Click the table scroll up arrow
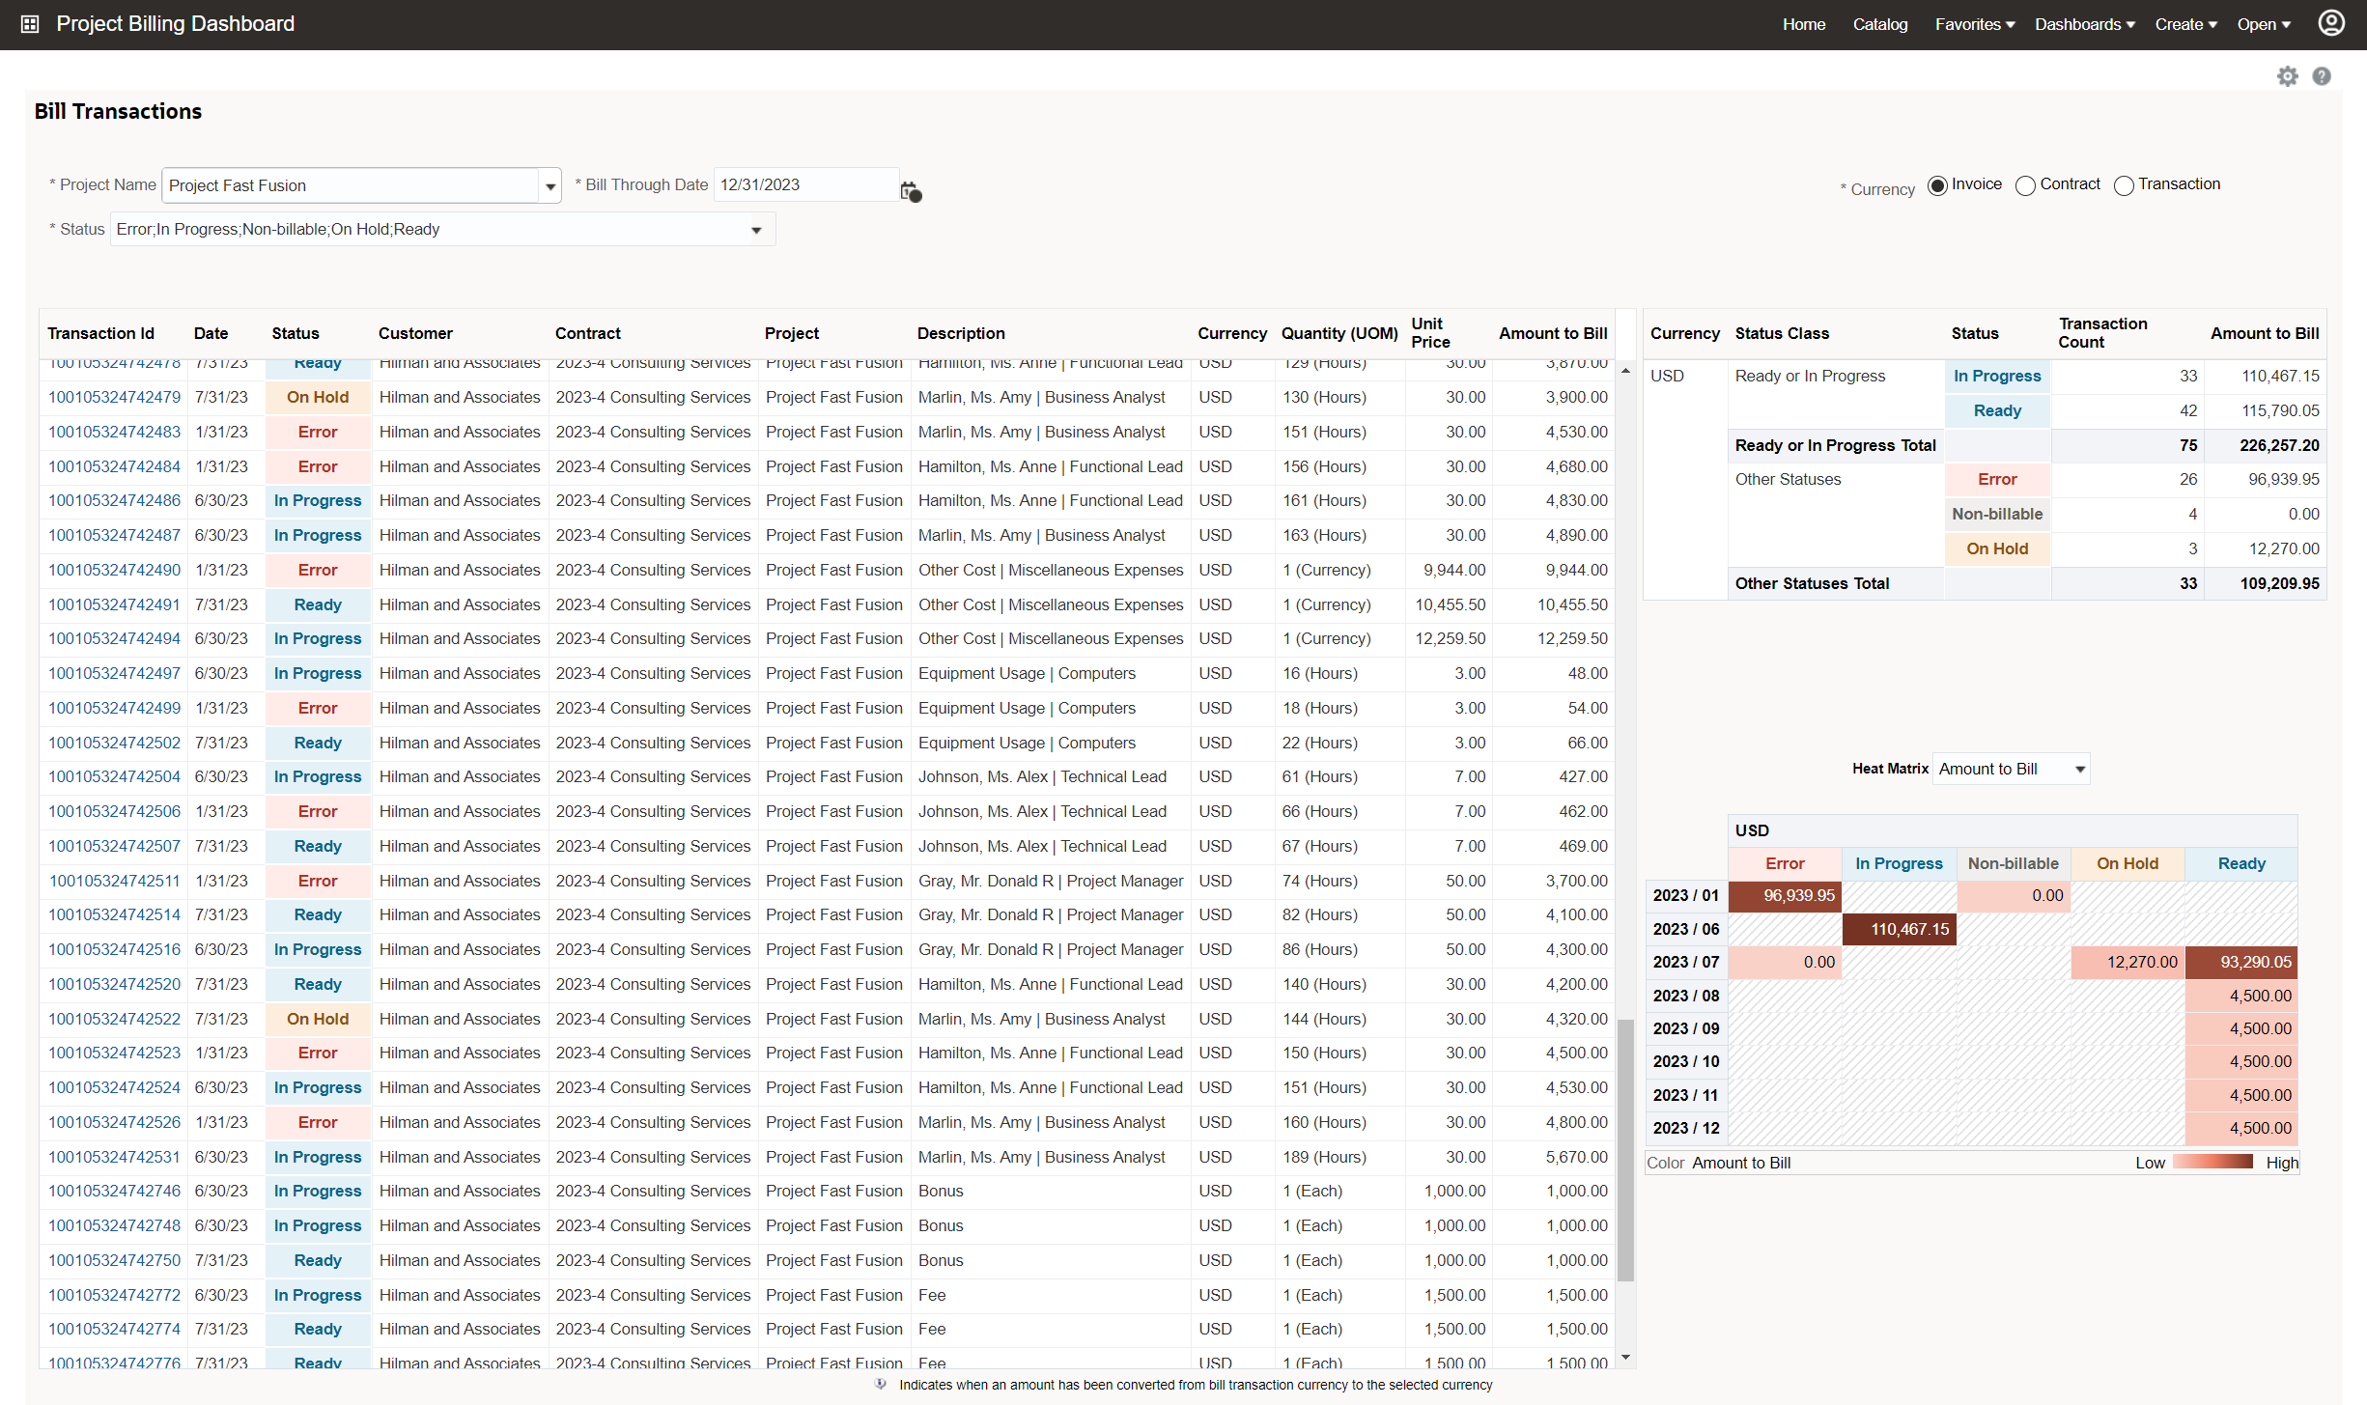 1625,372
